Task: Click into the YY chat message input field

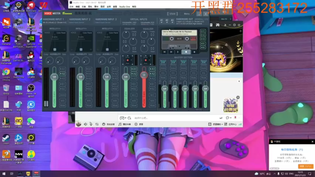Action: point(176,118)
